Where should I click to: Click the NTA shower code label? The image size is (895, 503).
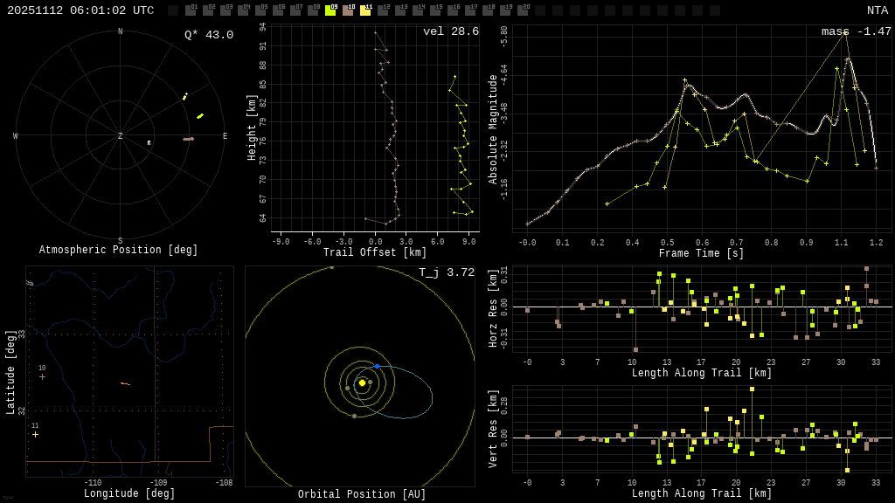click(877, 10)
